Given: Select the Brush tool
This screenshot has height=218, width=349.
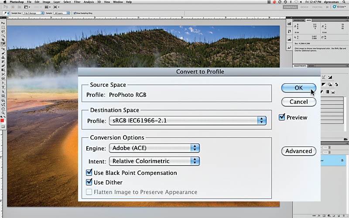Looking at the screenshot, I should 3,53.
